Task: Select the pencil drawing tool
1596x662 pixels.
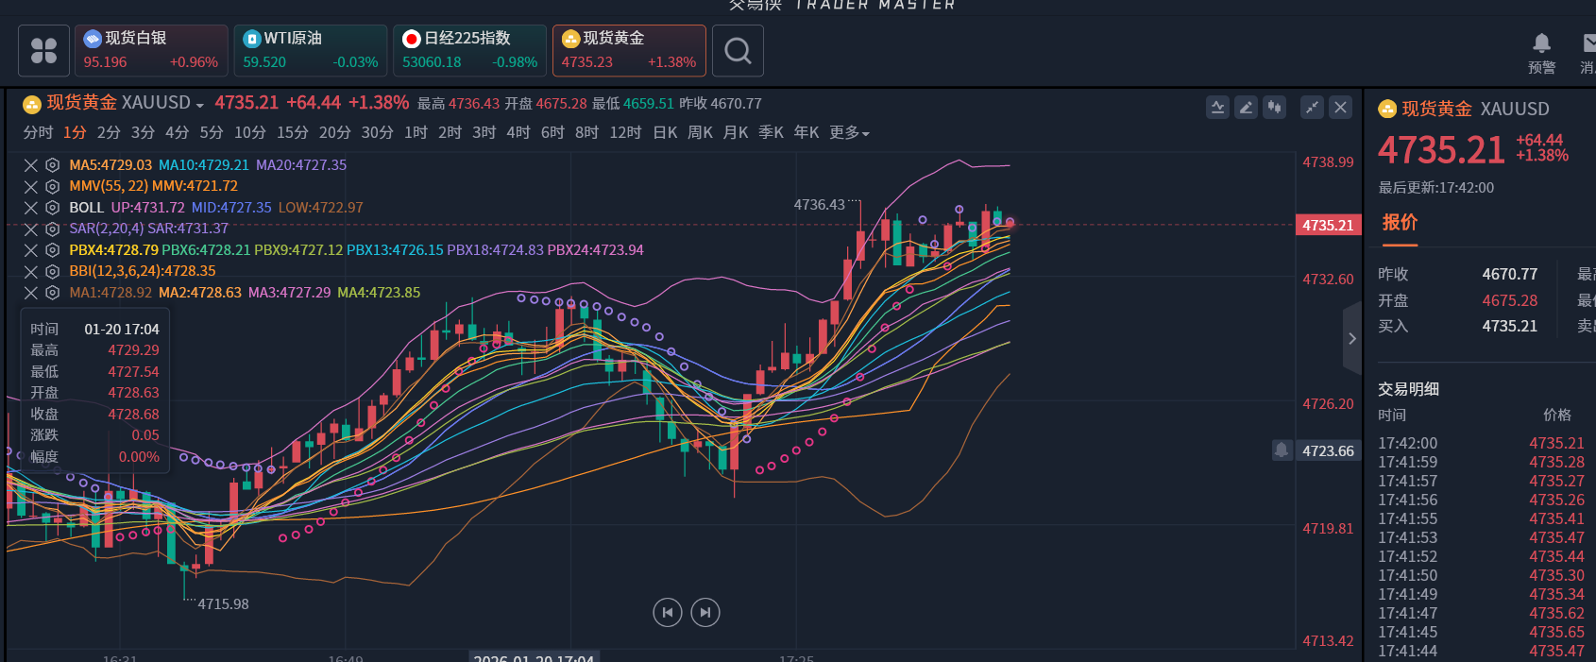Action: (1247, 107)
